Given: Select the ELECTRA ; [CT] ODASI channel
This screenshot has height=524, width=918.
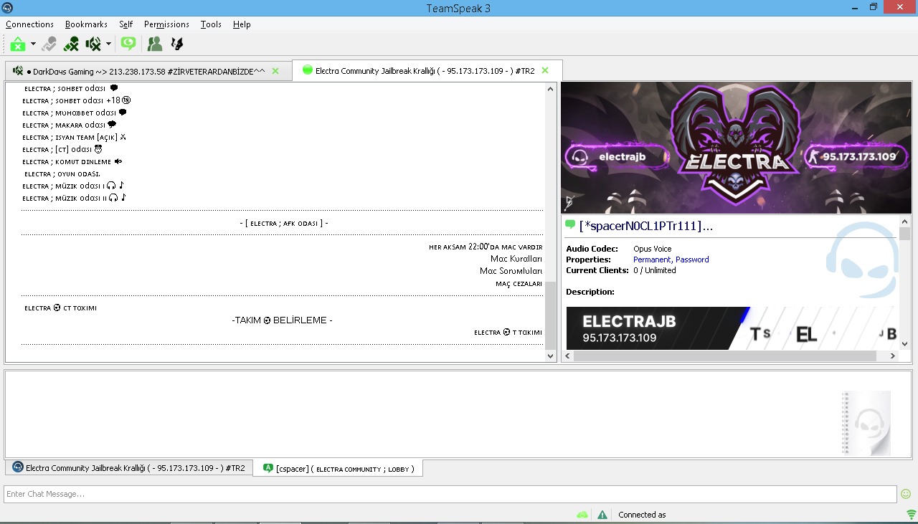Looking at the screenshot, I should pyautogui.click(x=62, y=150).
